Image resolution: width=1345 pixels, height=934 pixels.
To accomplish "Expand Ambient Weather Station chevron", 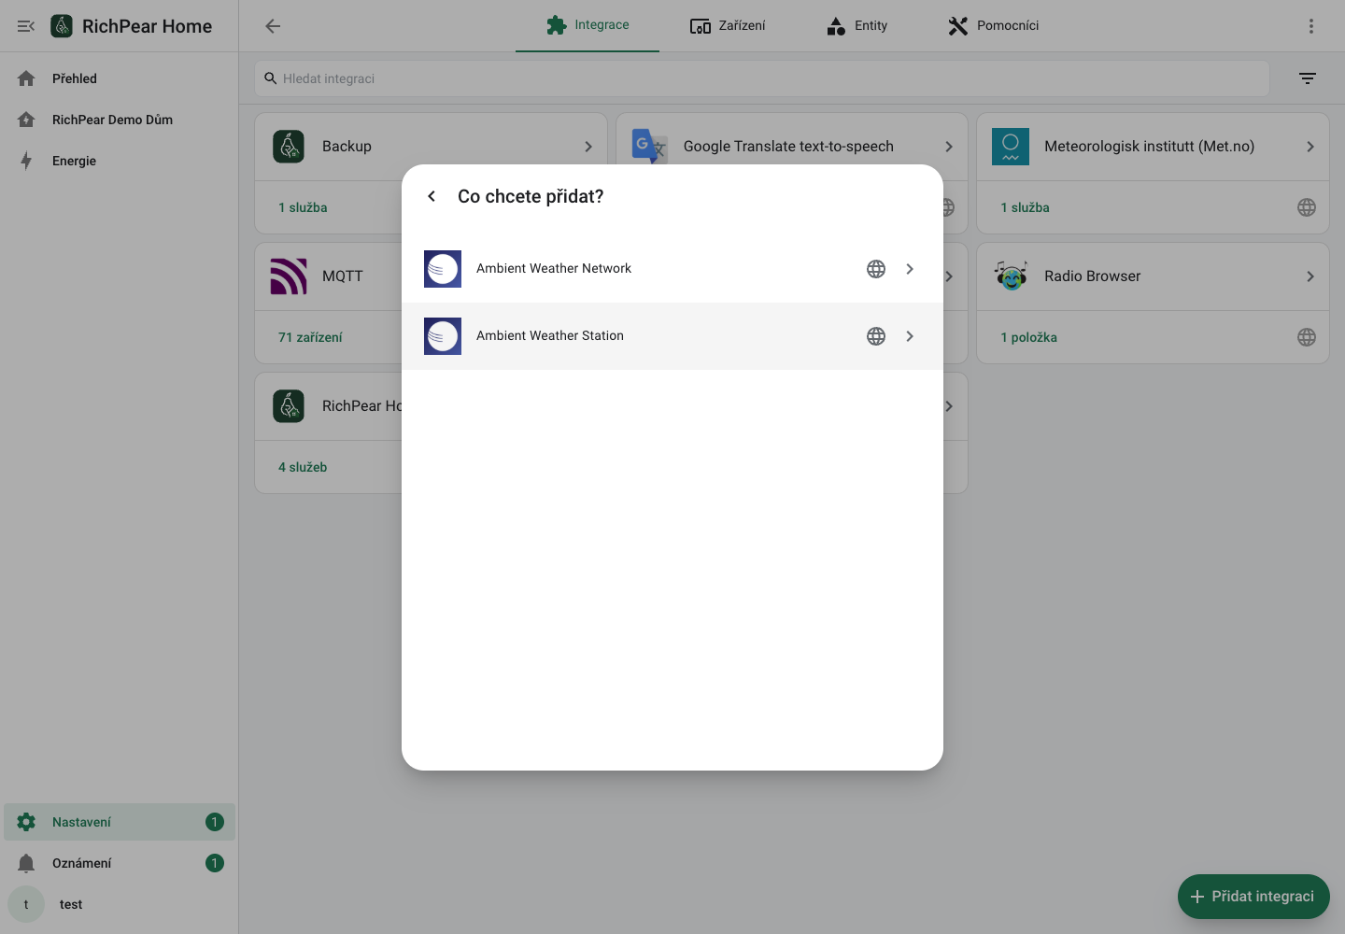I will pos(910,336).
